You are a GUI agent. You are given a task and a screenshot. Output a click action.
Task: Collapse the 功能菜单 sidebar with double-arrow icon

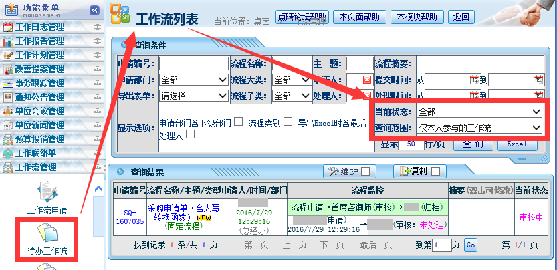click(95, 10)
